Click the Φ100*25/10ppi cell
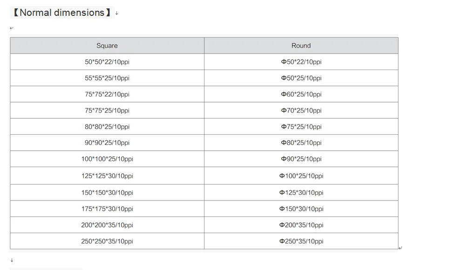The height and width of the screenshot is (270, 455). coord(301,176)
